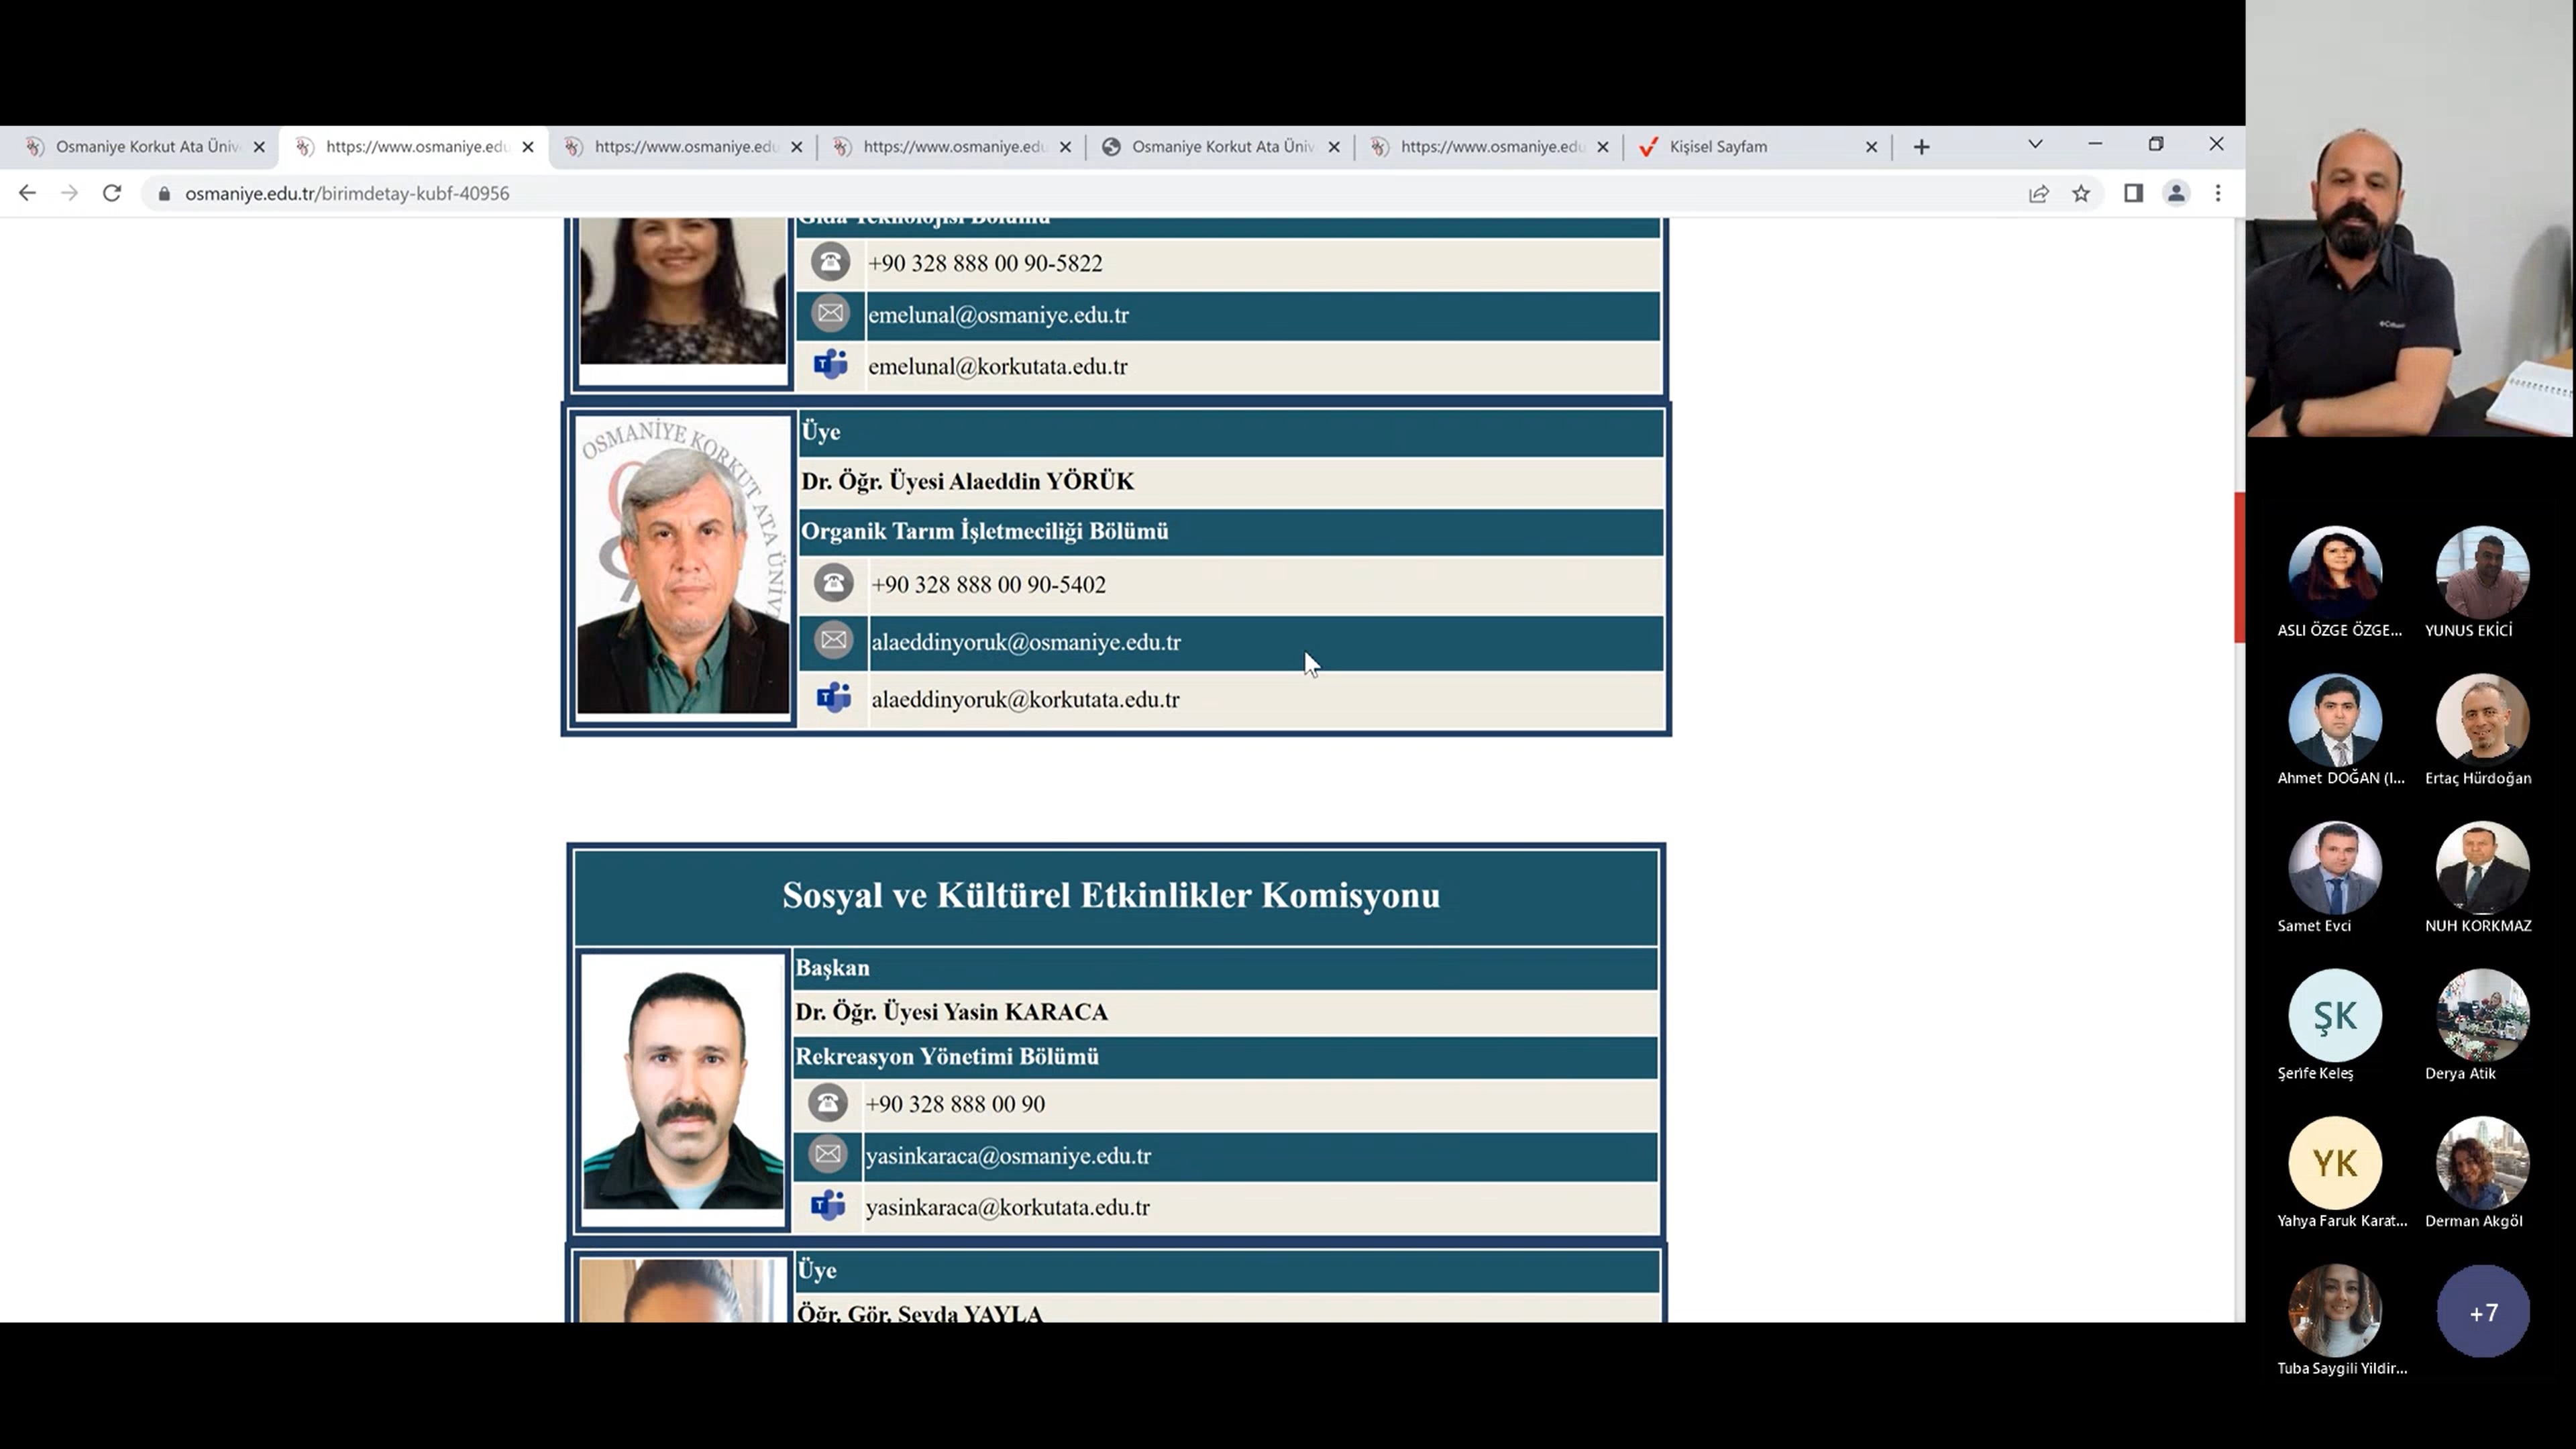Click email alaeddinyoruk@korkutata.edu.tr
The width and height of the screenshot is (2576, 1449).
1025,700
